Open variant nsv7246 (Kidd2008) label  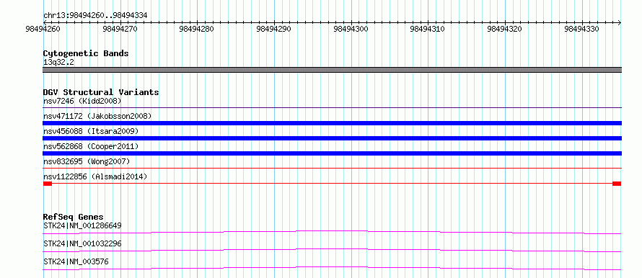tap(82, 101)
